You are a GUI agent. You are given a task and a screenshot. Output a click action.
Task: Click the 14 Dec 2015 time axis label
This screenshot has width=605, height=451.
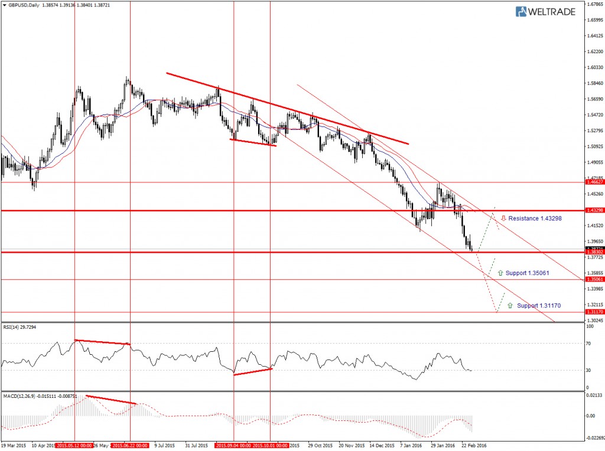[382, 446]
